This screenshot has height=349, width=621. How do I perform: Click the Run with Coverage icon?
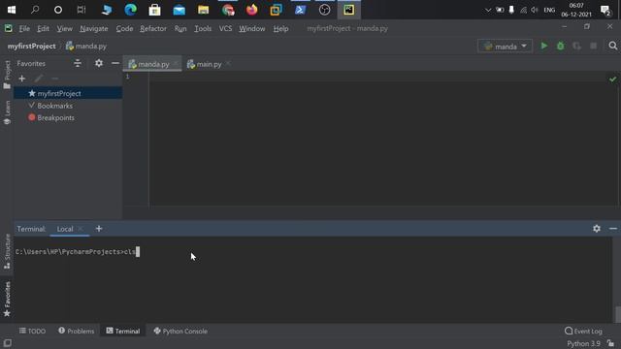point(576,46)
